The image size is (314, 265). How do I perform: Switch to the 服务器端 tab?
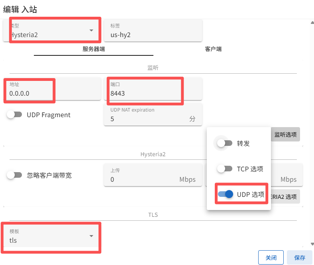click(x=94, y=49)
